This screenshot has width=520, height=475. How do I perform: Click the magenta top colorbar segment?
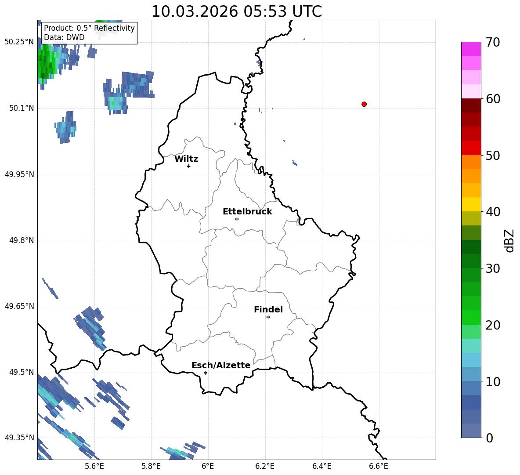click(471, 49)
